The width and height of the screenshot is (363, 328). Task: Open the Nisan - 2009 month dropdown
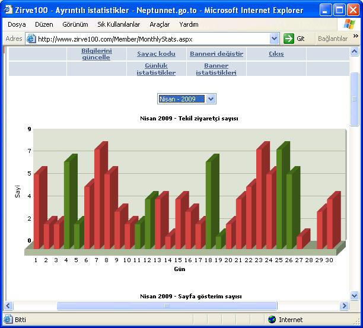[x=211, y=99]
